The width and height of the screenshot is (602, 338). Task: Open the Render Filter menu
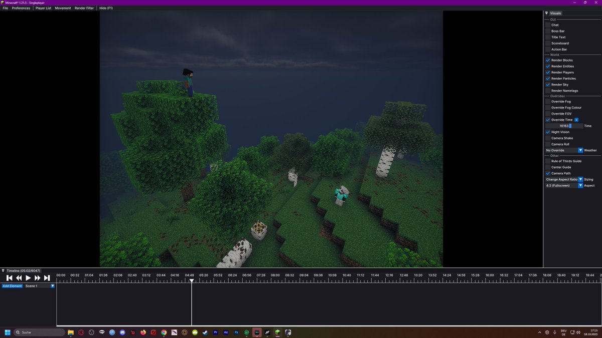tap(84, 8)
